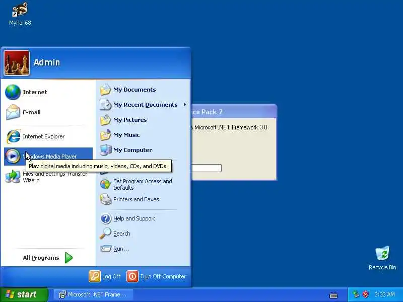This screenshot has width=403, height=302.
Task: Open My Music menu entry
Action: pos(143,135)
